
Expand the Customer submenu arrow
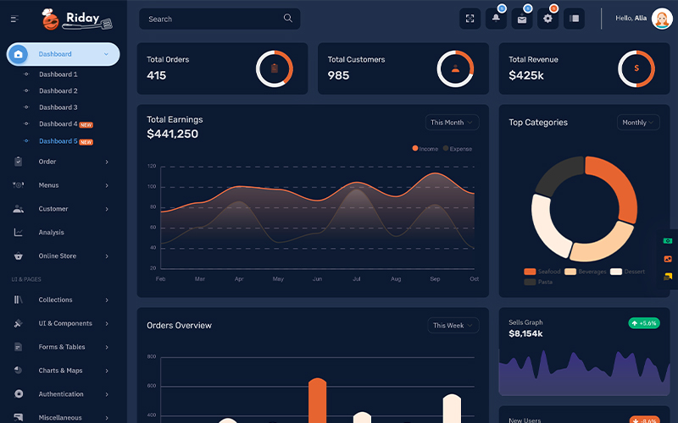tap(107, 209)
